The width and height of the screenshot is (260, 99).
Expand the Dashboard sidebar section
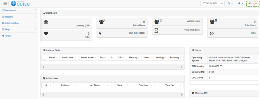[19, 10]
